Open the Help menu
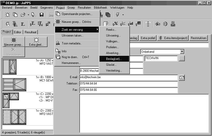The width and height of the screenshot is (212, 136). click(x=130, y=8)
